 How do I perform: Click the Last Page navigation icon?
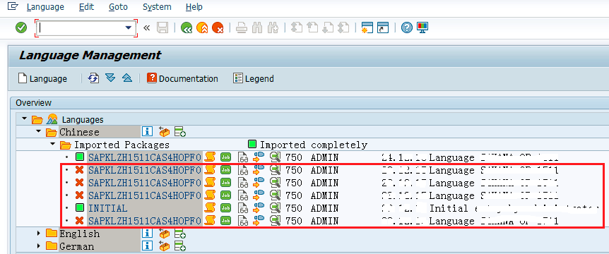(x=343, y=28)
